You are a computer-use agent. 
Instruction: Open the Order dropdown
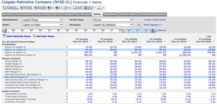[43, 25]
